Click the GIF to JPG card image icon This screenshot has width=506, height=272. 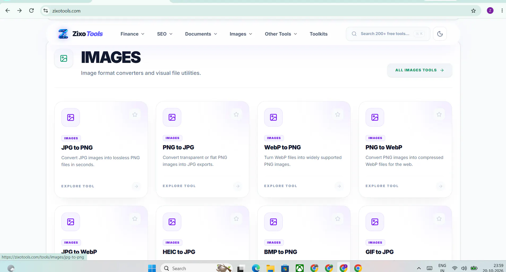(x=375, y=222)
